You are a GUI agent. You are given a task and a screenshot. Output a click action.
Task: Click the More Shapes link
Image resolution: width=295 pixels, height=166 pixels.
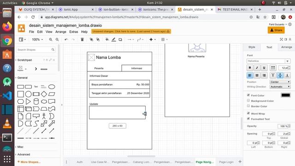coord(29,162)
